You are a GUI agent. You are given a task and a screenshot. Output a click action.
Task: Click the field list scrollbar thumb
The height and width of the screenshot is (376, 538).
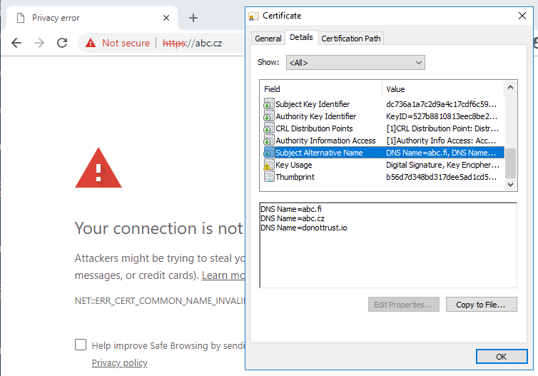pyautogui.click(x=510, y=163)
